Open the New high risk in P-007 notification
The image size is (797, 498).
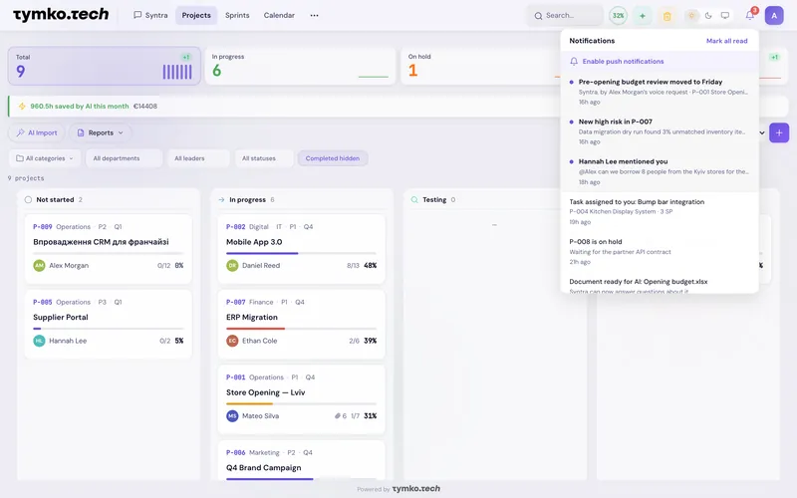click(x=660, y=131)
